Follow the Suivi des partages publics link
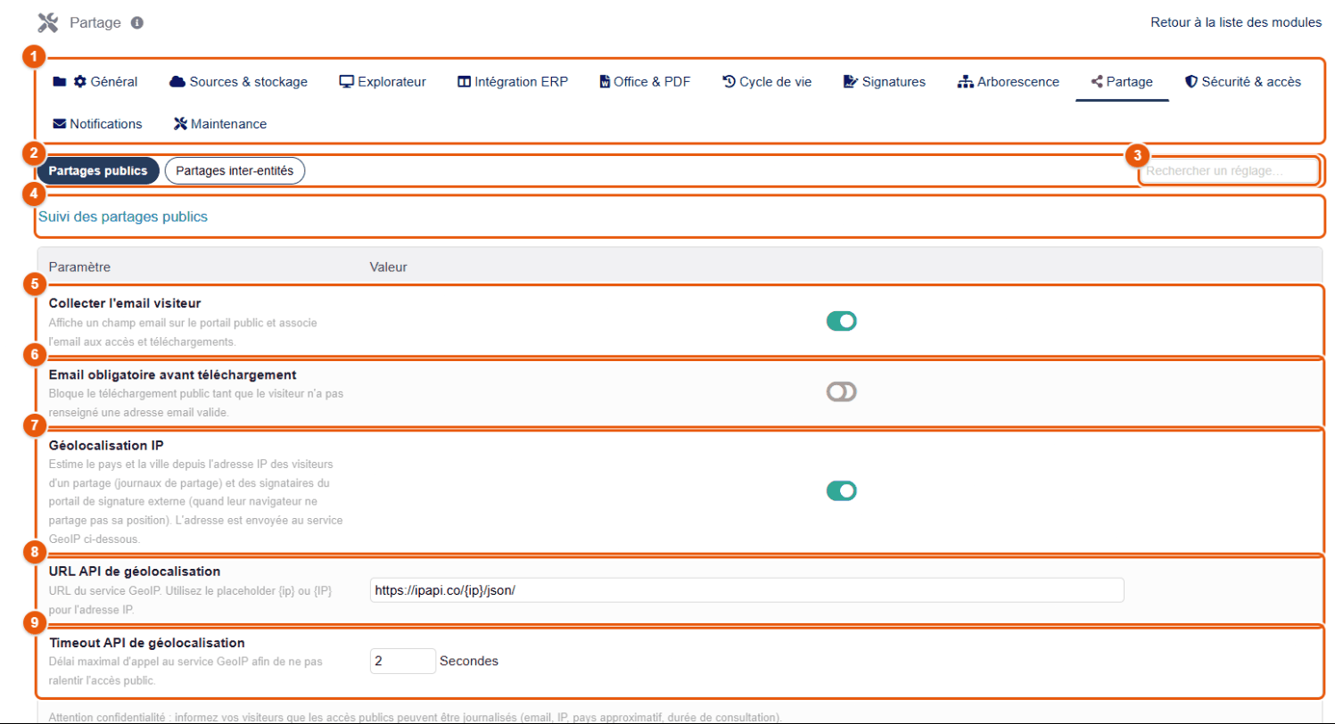 [123, 216]
